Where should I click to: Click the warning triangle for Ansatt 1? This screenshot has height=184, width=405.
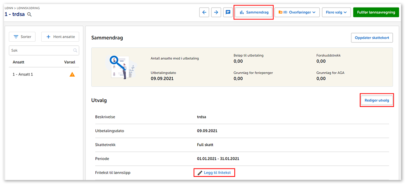72,74
